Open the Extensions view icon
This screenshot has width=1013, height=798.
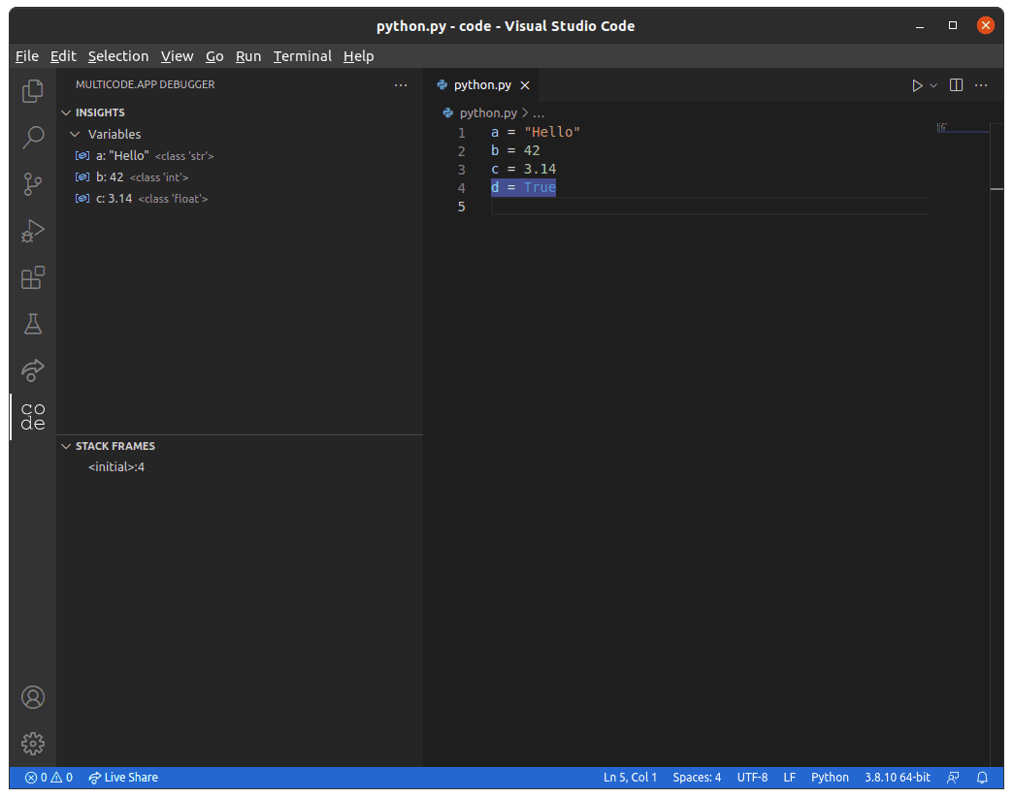click(32, 277)
